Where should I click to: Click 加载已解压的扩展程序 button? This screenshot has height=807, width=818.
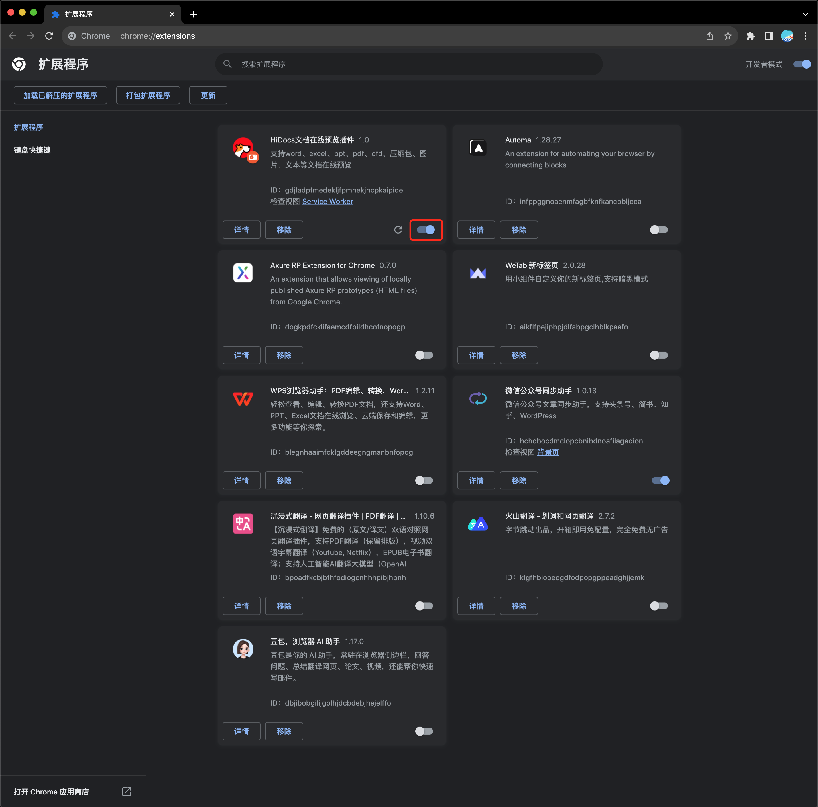pos(60,95)
